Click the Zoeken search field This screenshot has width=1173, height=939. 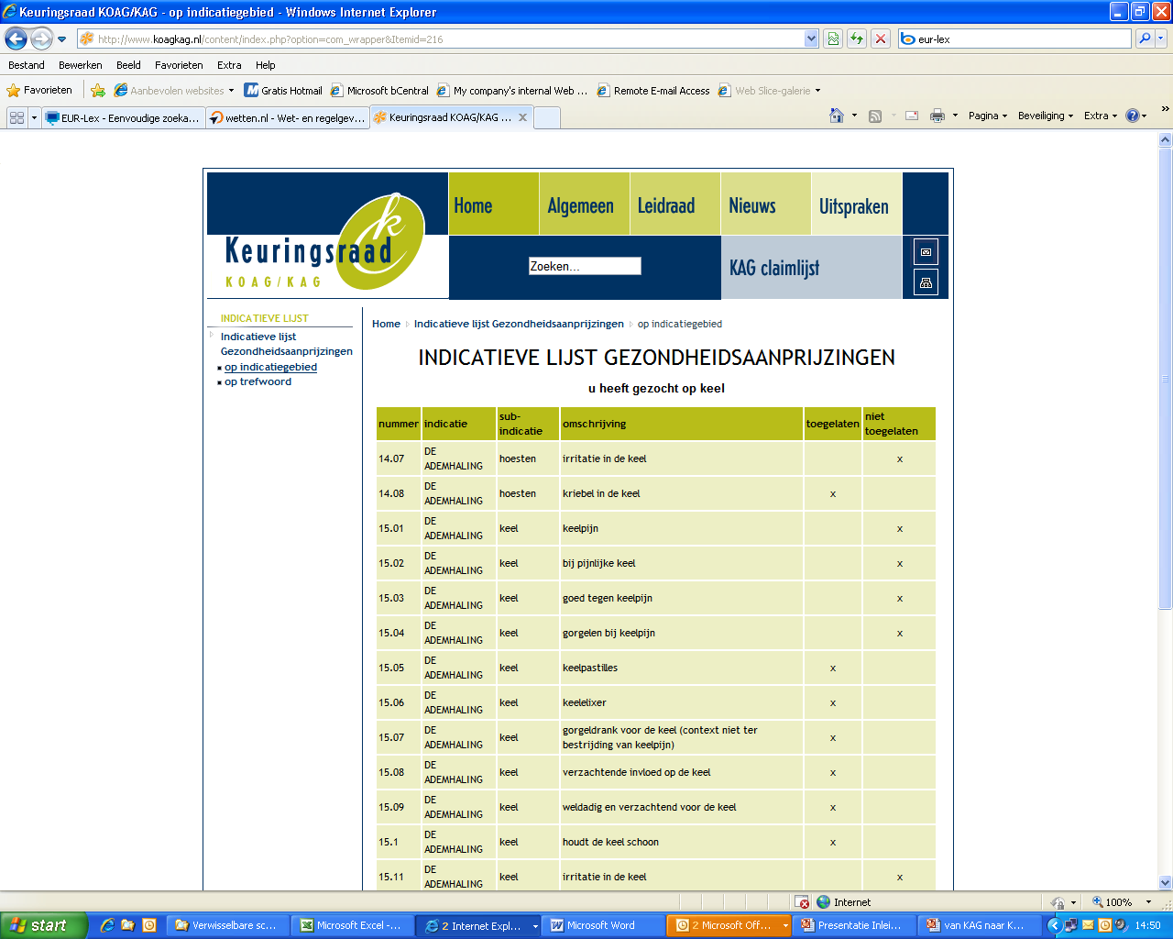[x=585, y=266]
